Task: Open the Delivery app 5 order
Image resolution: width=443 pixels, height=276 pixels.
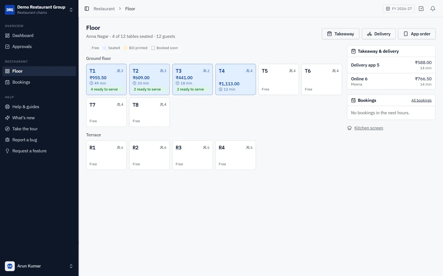Action: [x=391, y=65]
